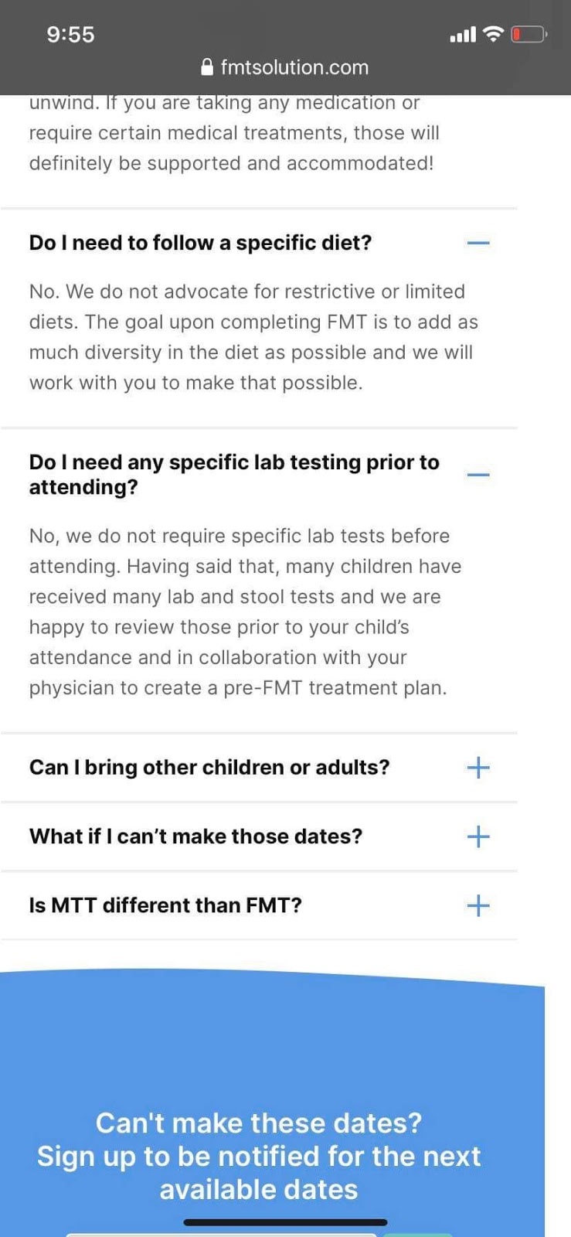Tap the cellular signal bars icon

[463, 35]
